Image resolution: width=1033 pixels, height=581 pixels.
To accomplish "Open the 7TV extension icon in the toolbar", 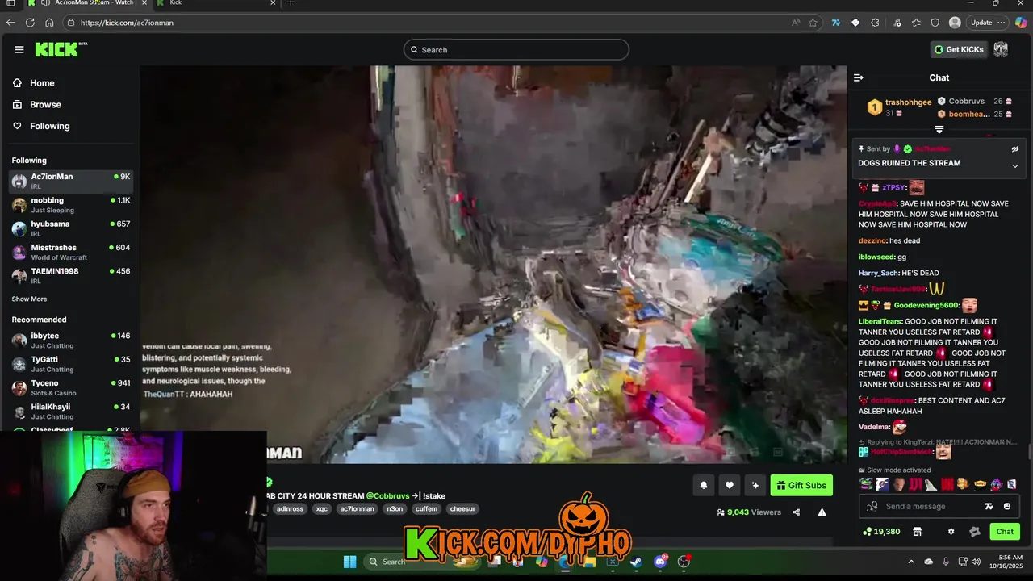I will pos(836,23).
